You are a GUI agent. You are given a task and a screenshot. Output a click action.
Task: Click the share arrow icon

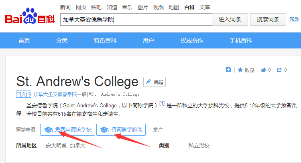279,70
